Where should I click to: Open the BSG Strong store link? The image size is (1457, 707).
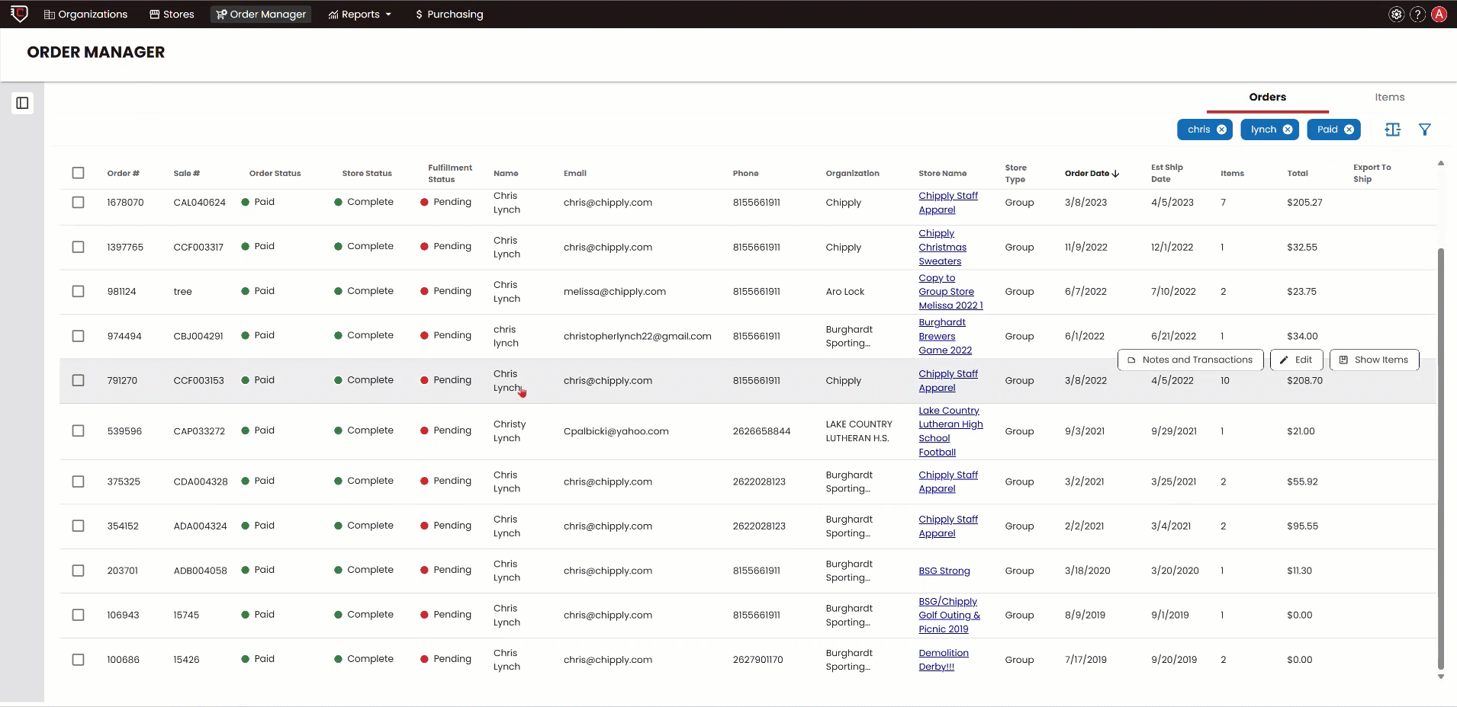[944, 571]
